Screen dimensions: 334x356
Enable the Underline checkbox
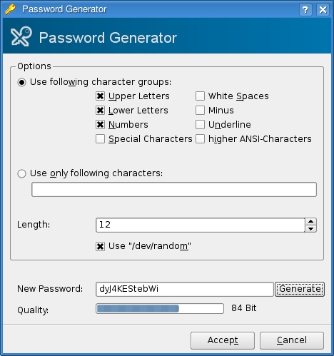click(x=200, y=124)
